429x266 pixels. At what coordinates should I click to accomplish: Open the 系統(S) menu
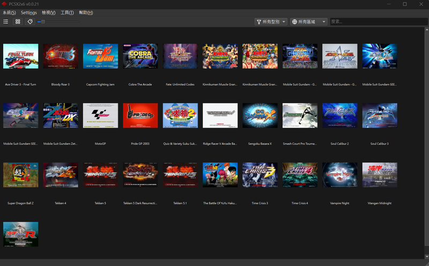click(9, 12)
